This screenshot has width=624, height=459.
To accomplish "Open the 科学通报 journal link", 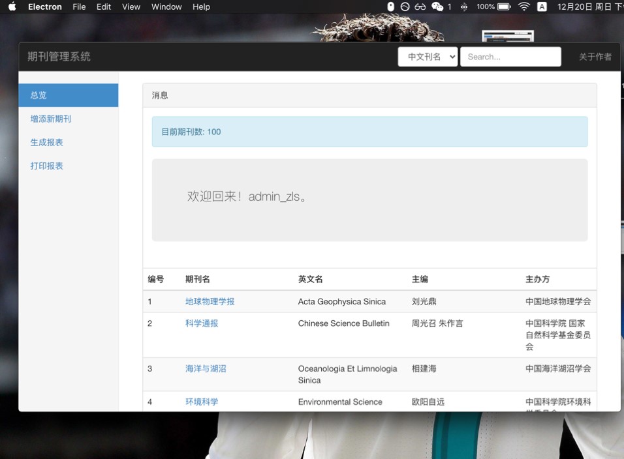I will click(x=202, y=323).
